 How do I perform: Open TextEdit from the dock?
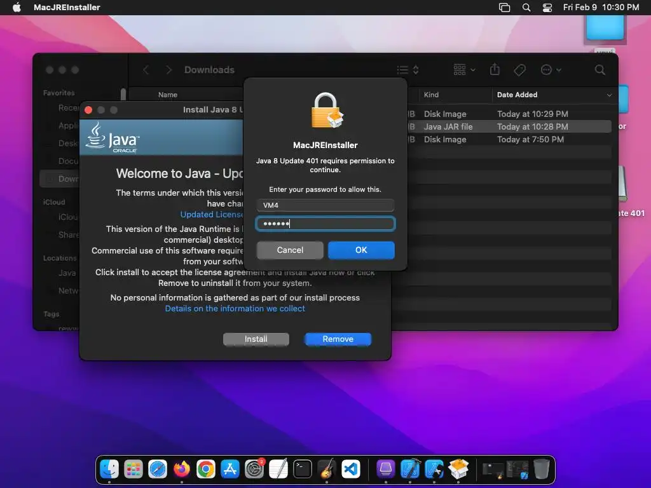(x=278, y=470)
